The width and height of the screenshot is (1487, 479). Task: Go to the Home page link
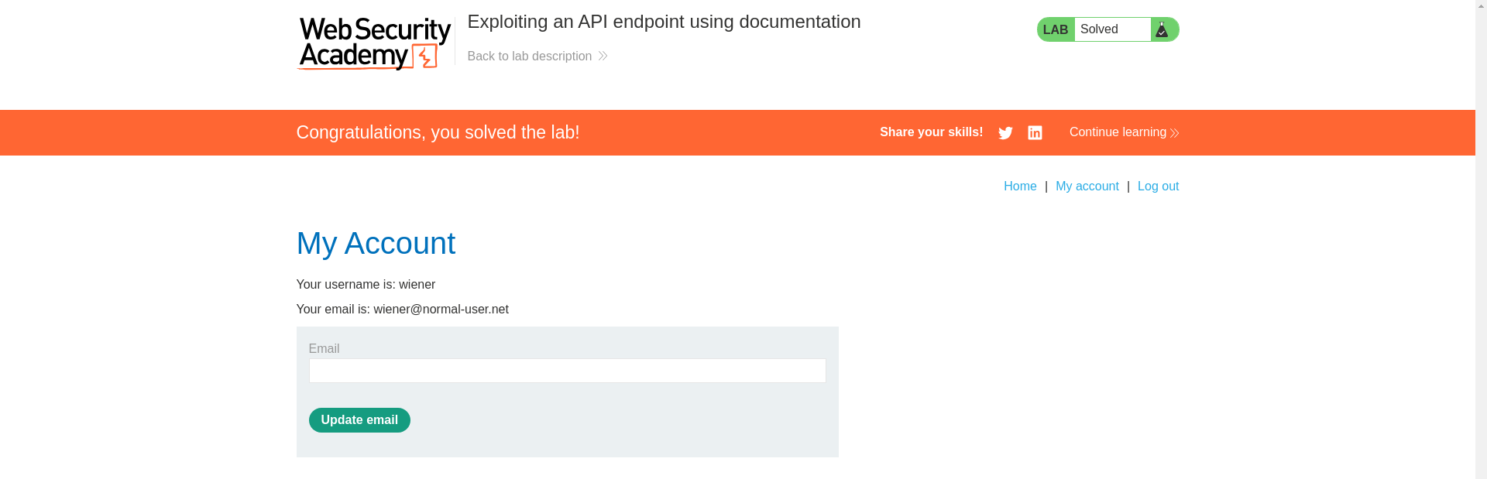(1020, 186)
